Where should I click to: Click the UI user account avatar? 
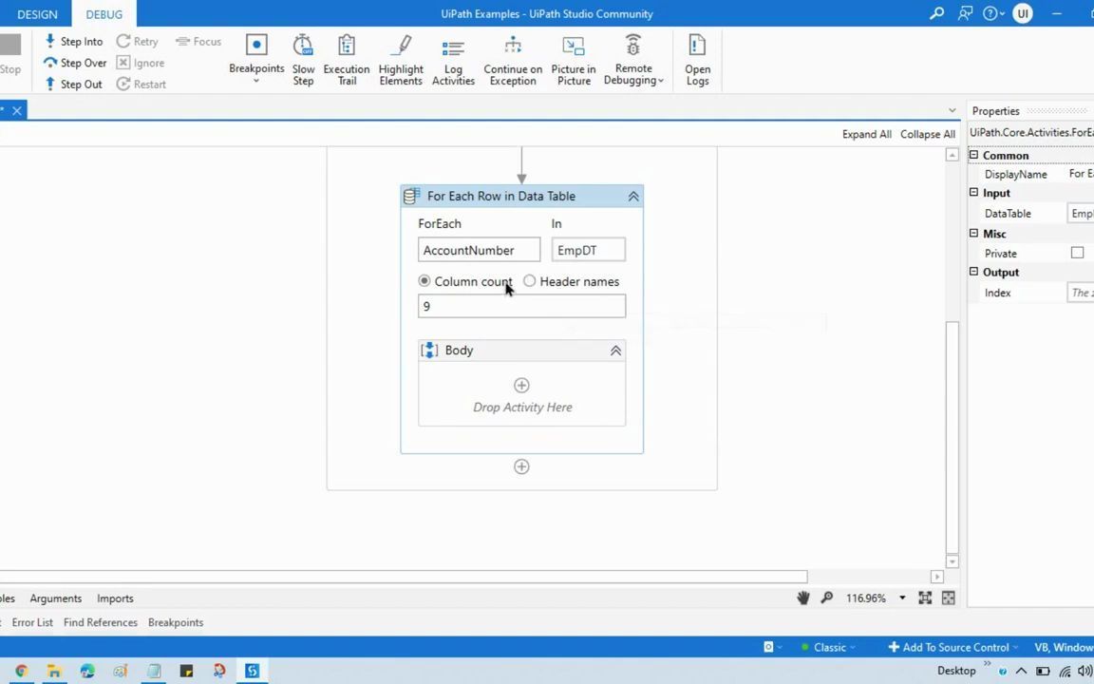[1022, 13]
